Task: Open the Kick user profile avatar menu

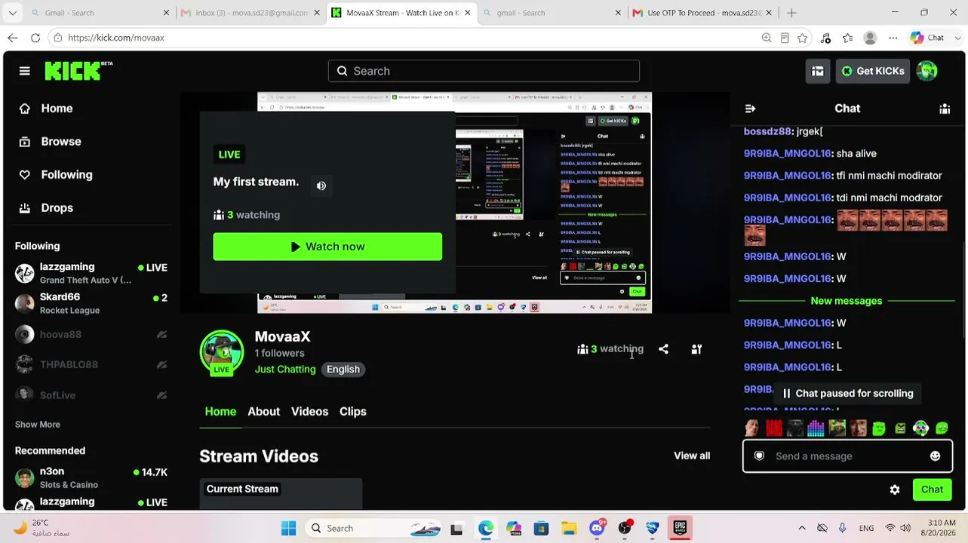Action: tap(927, 71)
